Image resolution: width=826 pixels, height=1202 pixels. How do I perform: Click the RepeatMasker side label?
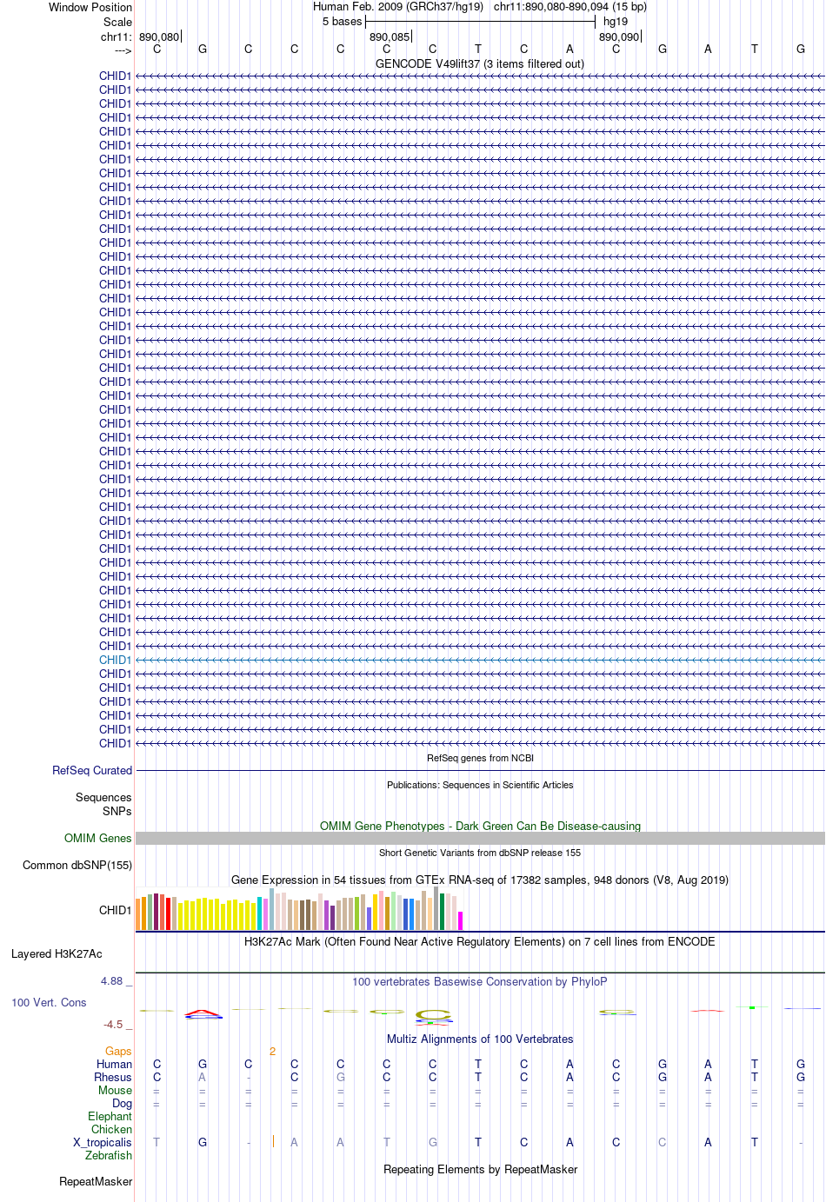click(96, 1181)
